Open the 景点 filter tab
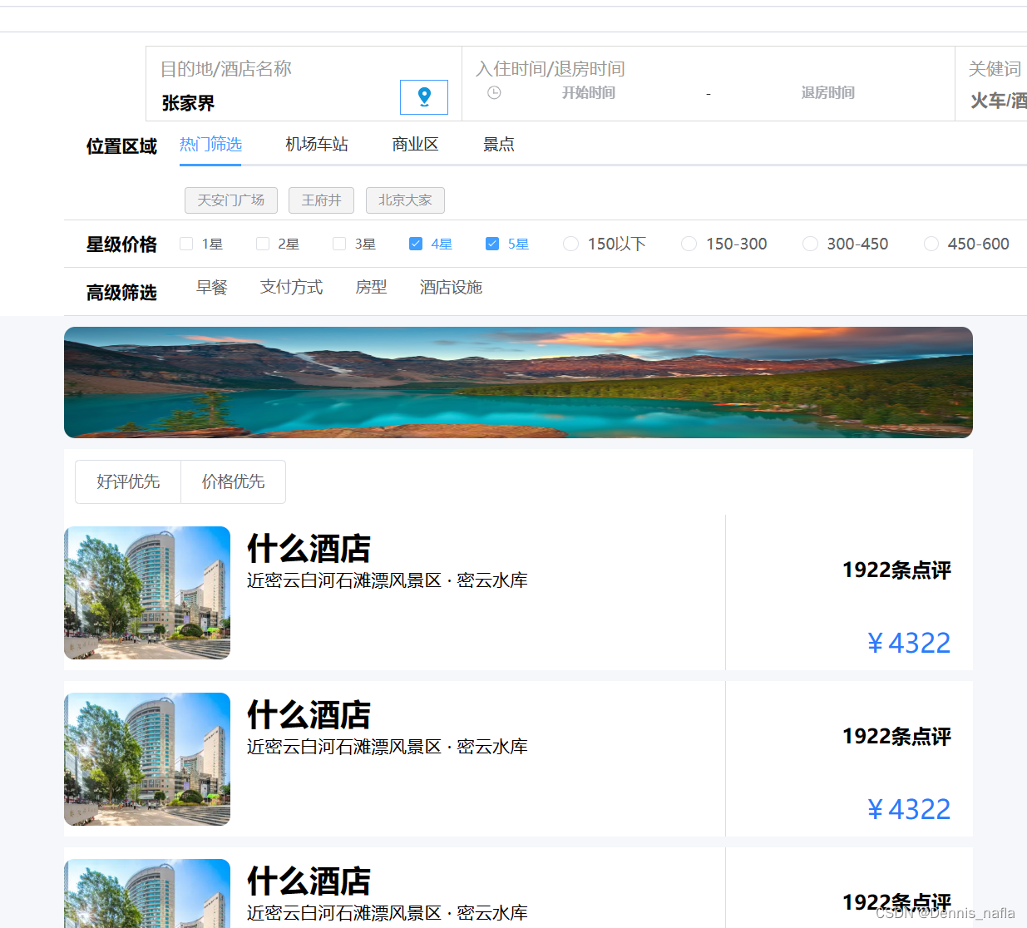1027x928 pixels. point(498,144)
